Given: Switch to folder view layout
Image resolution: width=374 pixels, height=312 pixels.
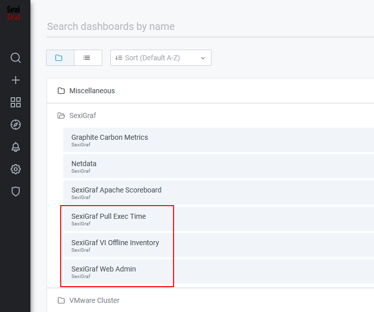Looking at the screenshot, I should (x=60, y=58).
